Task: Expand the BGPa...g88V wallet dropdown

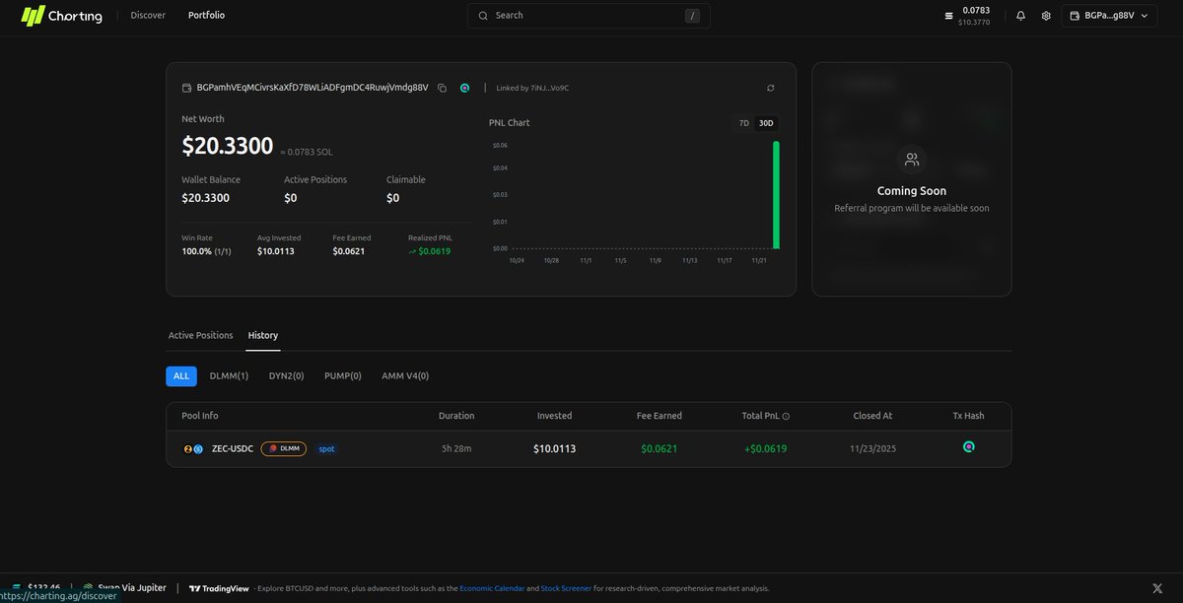Action: (x=1109, y=16)
